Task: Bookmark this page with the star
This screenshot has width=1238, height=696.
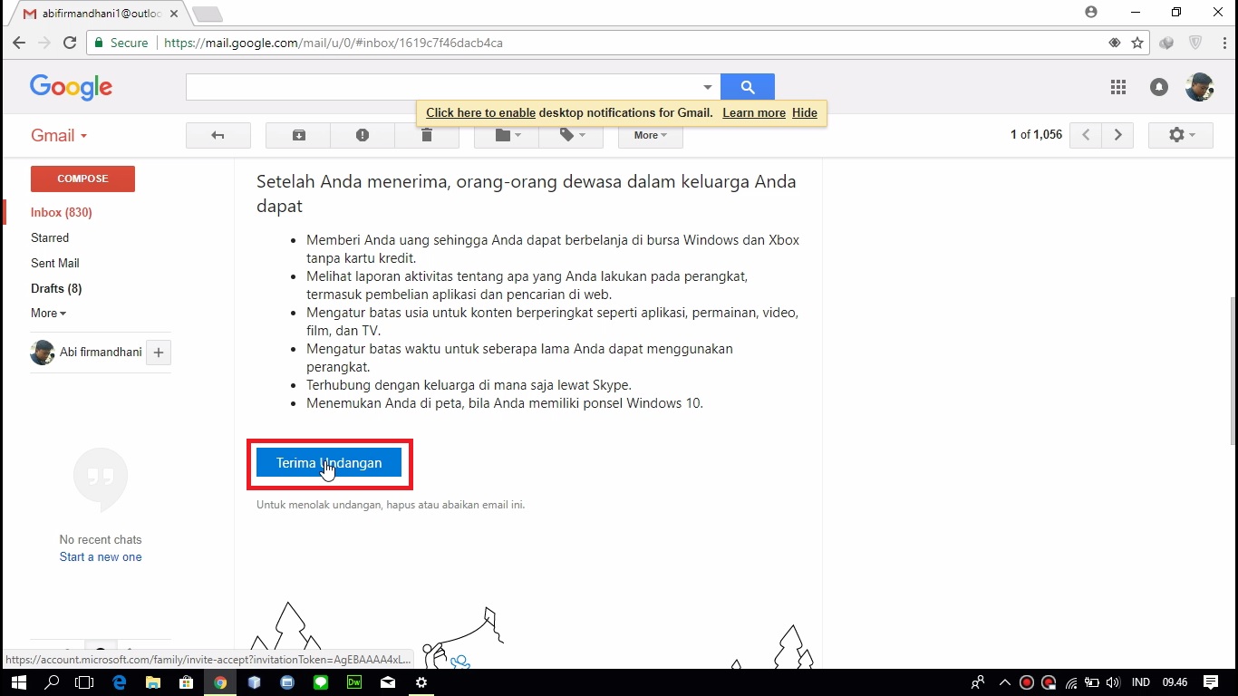Action: click(x=1137, y=43)
